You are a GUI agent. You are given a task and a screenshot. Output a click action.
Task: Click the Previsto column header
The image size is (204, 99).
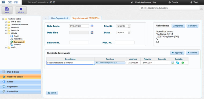tap(148, 59)
